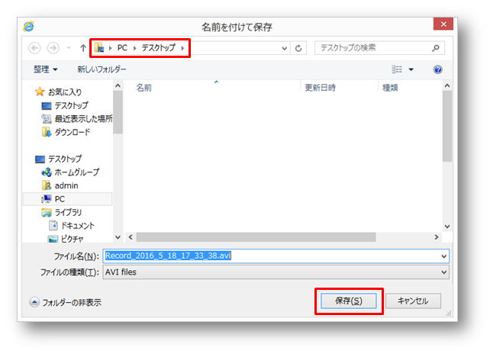Collapse folders with フォルダーの非表示
490x354 pixels.
[x=66, y=302]
